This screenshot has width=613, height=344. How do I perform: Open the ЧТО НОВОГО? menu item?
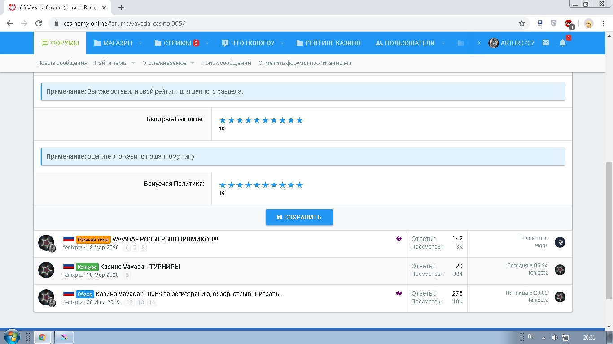pyautogui.click(x=248, y=43)
